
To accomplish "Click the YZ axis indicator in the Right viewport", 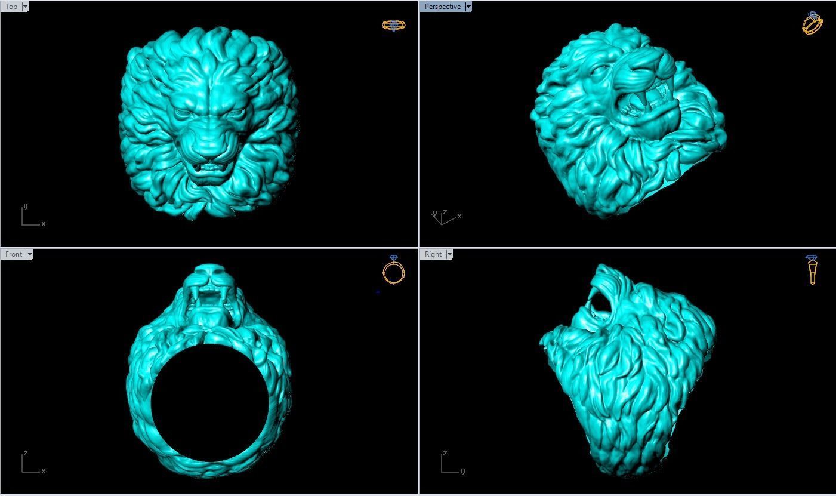I will pos(453,463).
